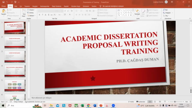This screenshot has width=192, height=108.
Task: Click the comments icon at top right
Action: point(189,6)
